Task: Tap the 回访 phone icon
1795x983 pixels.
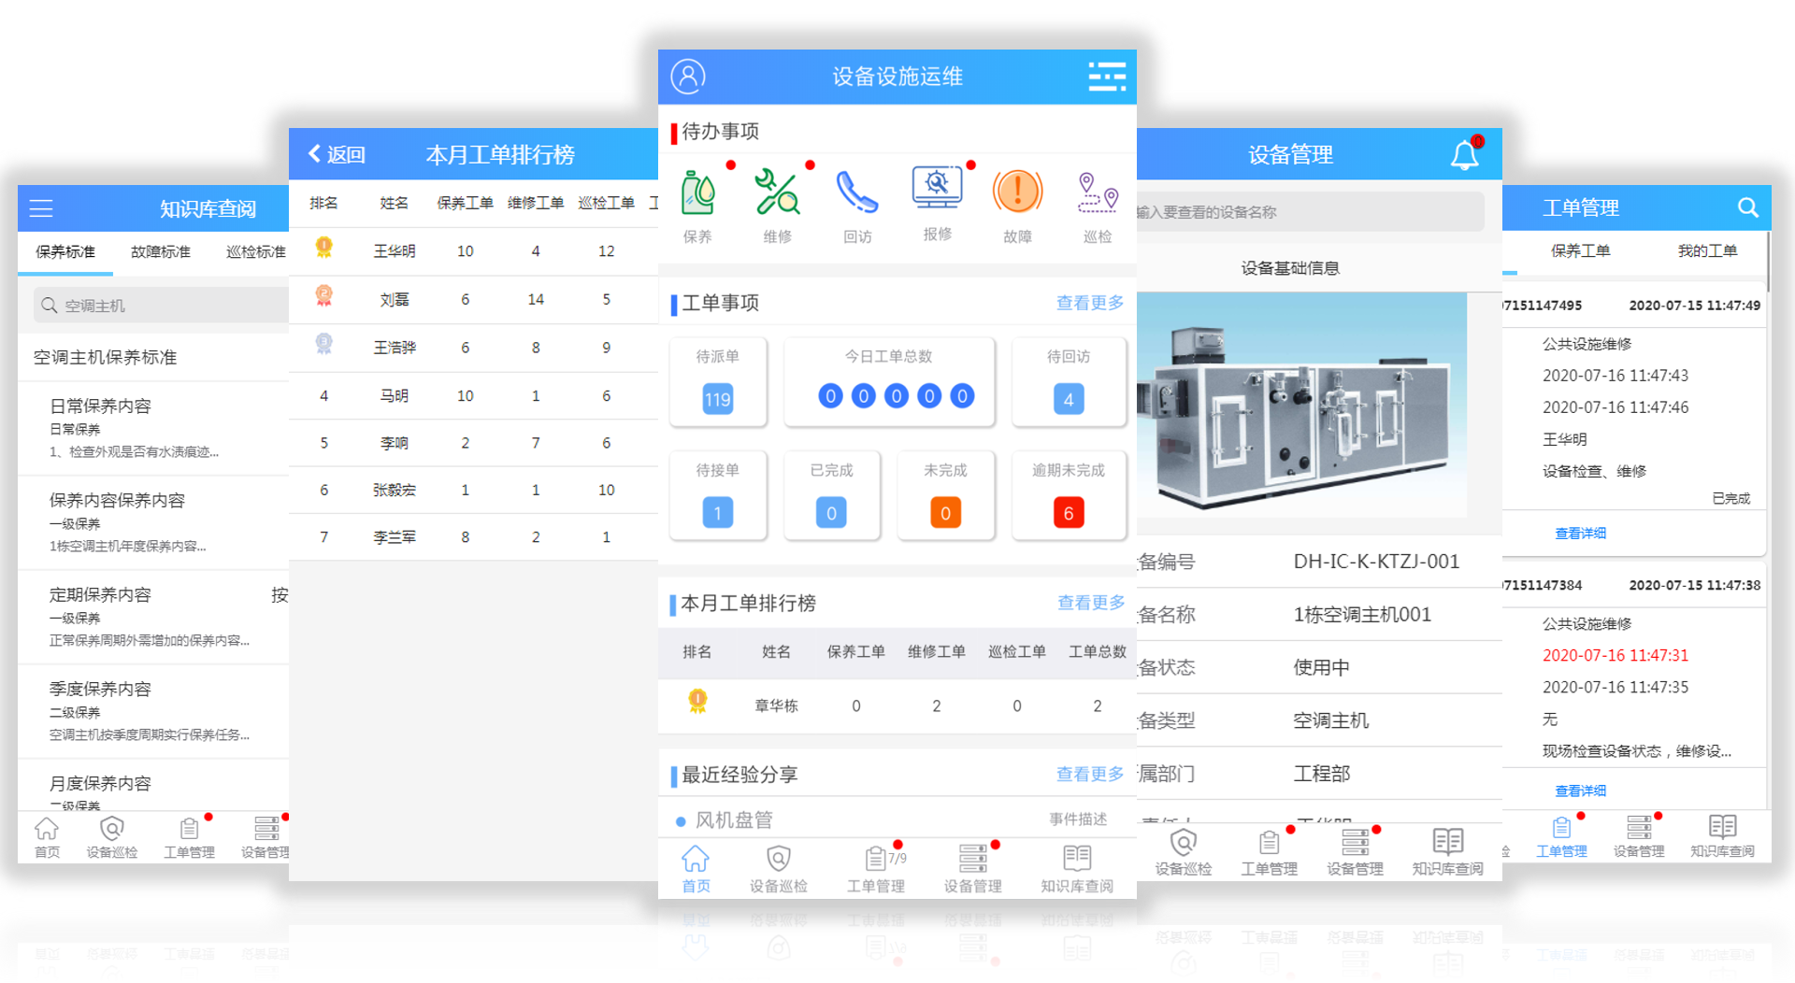Action: (x=857, y=192)
